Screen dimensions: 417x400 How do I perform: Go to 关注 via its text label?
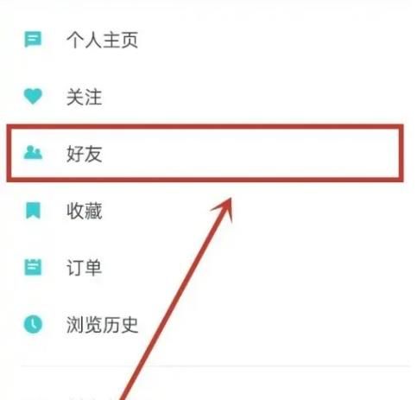click(85, 97)
